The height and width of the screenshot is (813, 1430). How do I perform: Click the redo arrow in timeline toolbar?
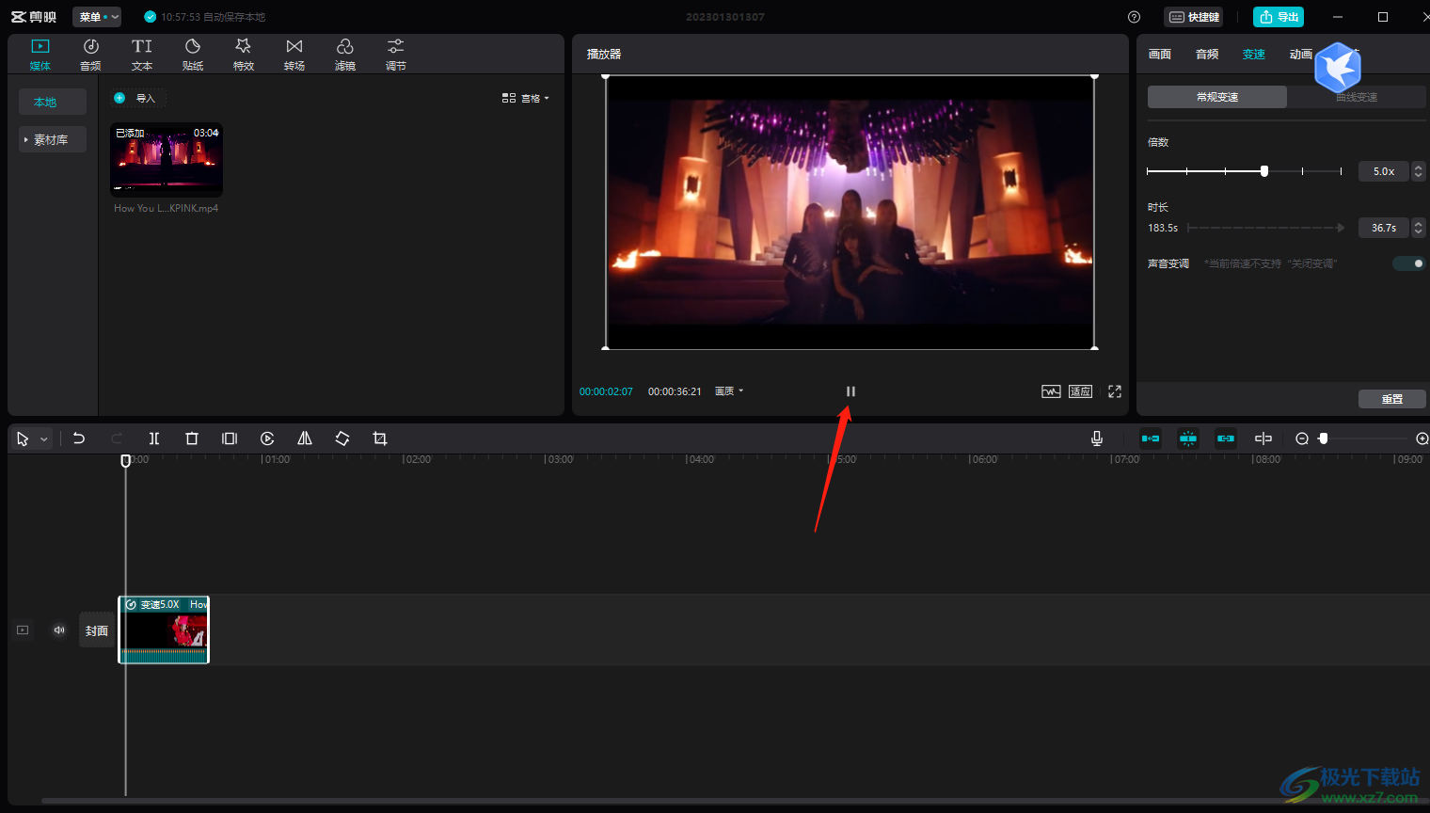[117, 438]
